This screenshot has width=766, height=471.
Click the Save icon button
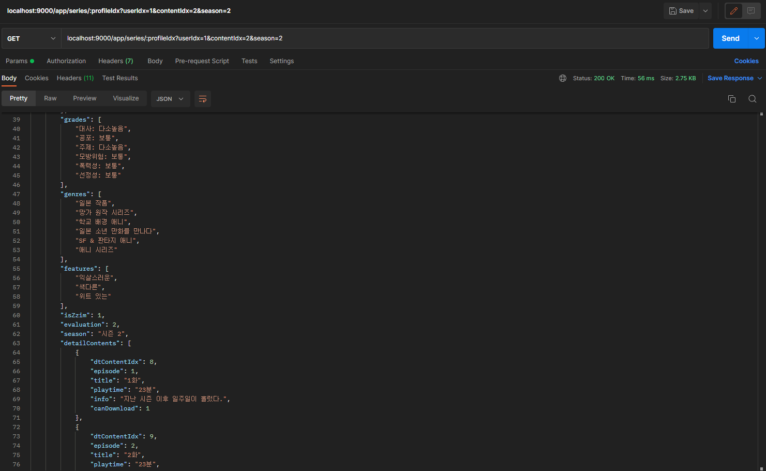tap(681, 11)
